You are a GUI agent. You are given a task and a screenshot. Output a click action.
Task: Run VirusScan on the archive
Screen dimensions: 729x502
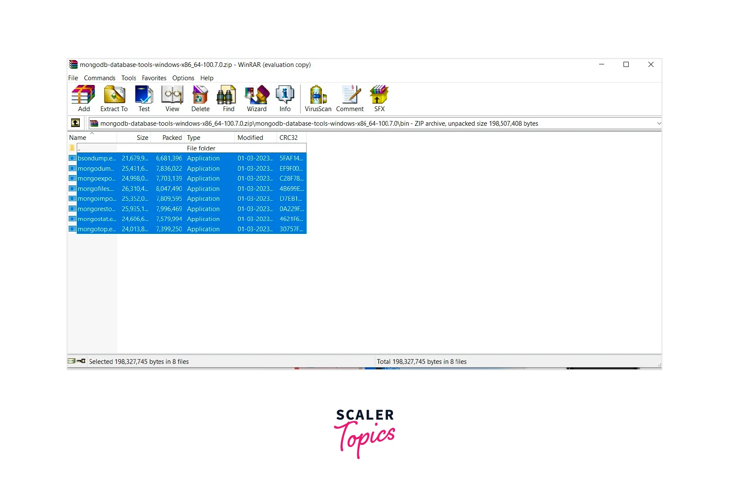coord(318,98)
